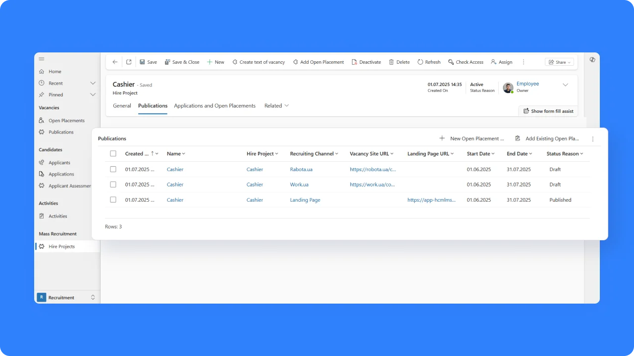The image size is (634, 356).
Task: Tick the checkbox for the Work.ua row
Action: 113,184
